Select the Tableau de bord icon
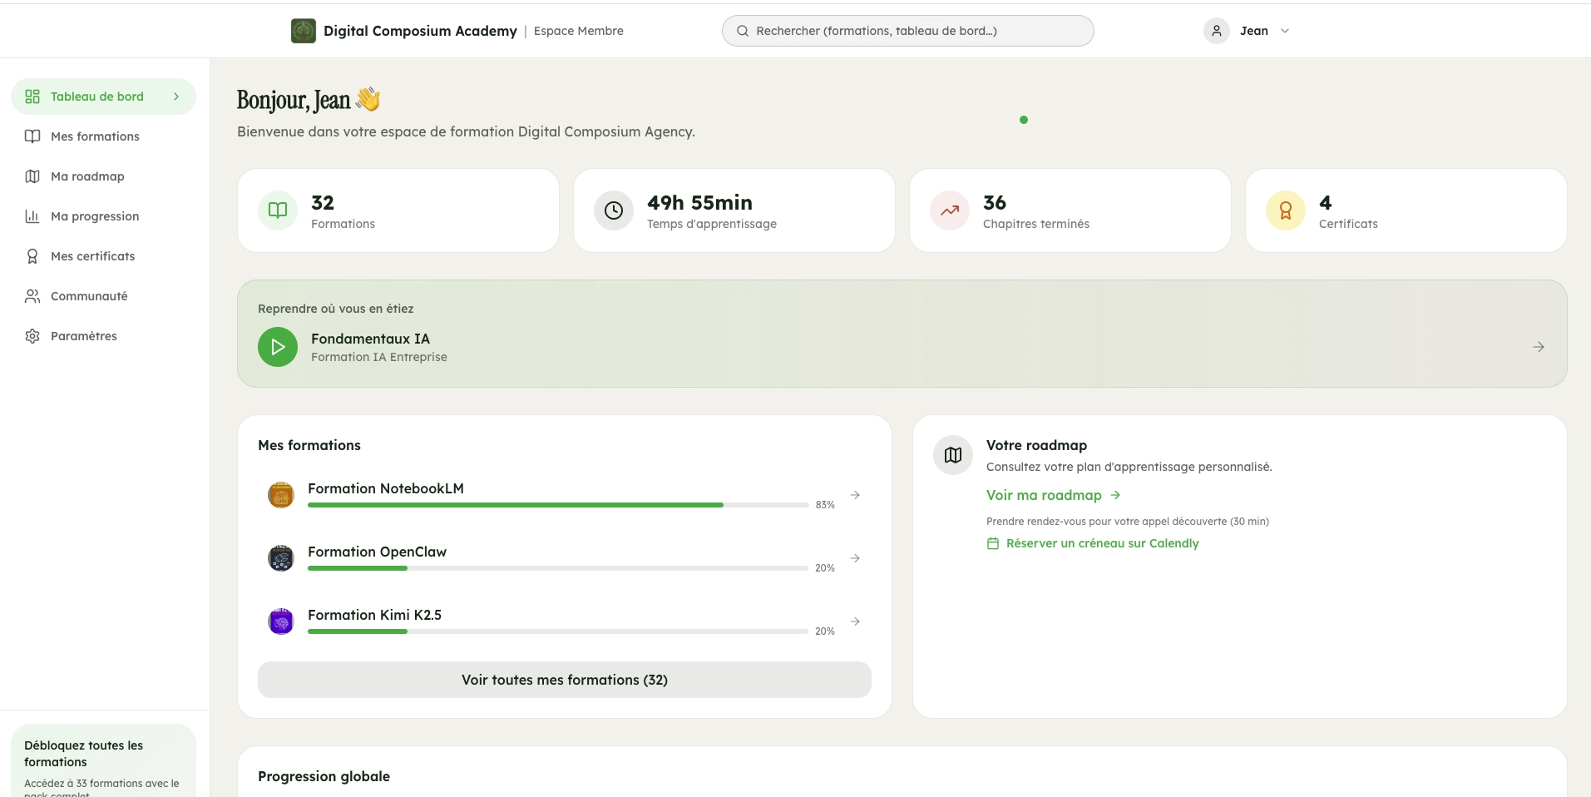 coord(32,96)
